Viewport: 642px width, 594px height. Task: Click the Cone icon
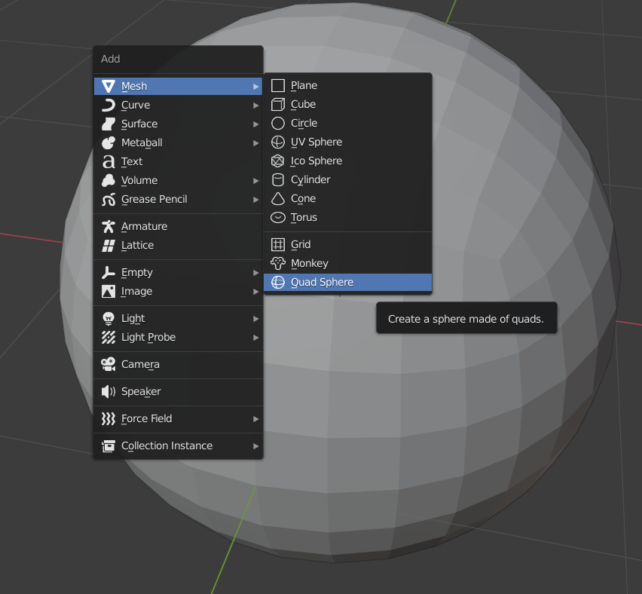pos(277,198)
